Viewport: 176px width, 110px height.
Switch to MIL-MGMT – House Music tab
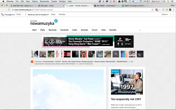[107, 5]
